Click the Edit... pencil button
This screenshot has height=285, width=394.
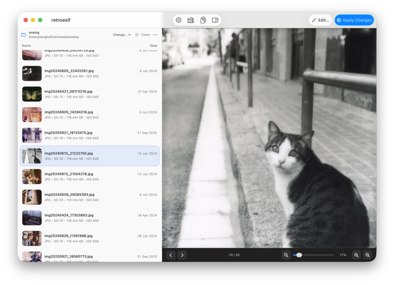(x=321, y=20)
